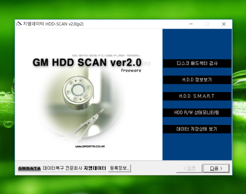
Task: Click the GM HDD SCAN ver2.0 title
Action: (x=87, y=63)
